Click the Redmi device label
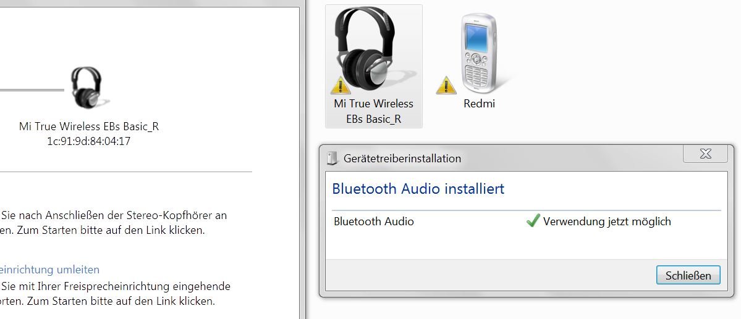The height and width of the screenshot is (319, 741). (x=479, y=103)
